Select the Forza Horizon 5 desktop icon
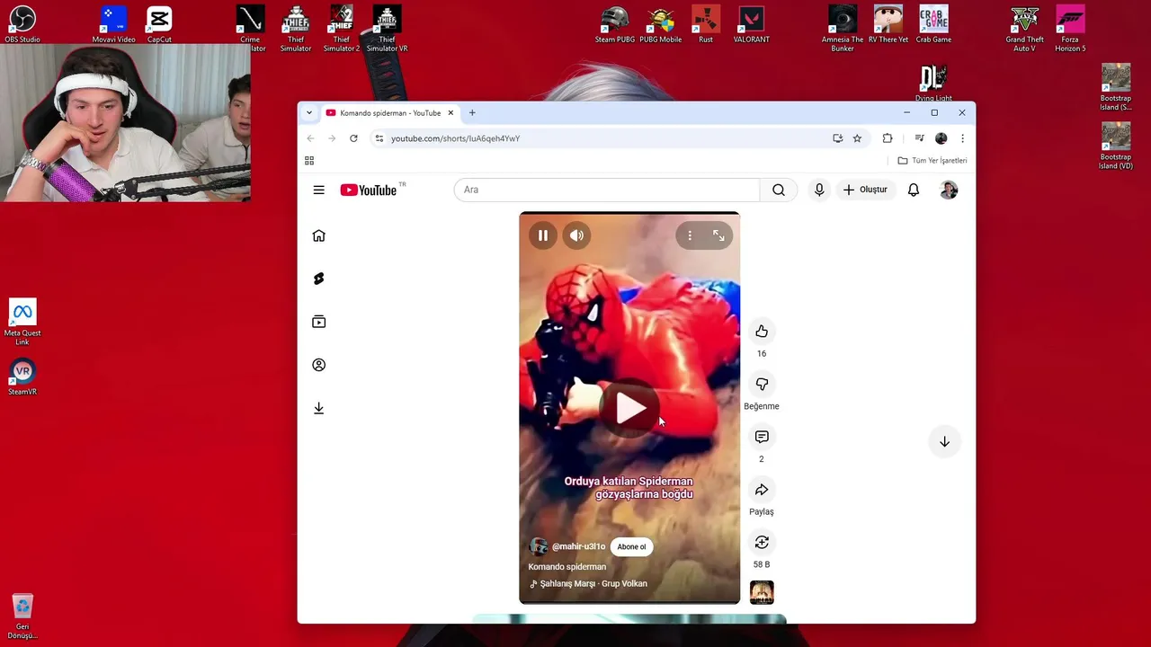The height and width of the screenshot is (647, 1151). pos(1070,29)
